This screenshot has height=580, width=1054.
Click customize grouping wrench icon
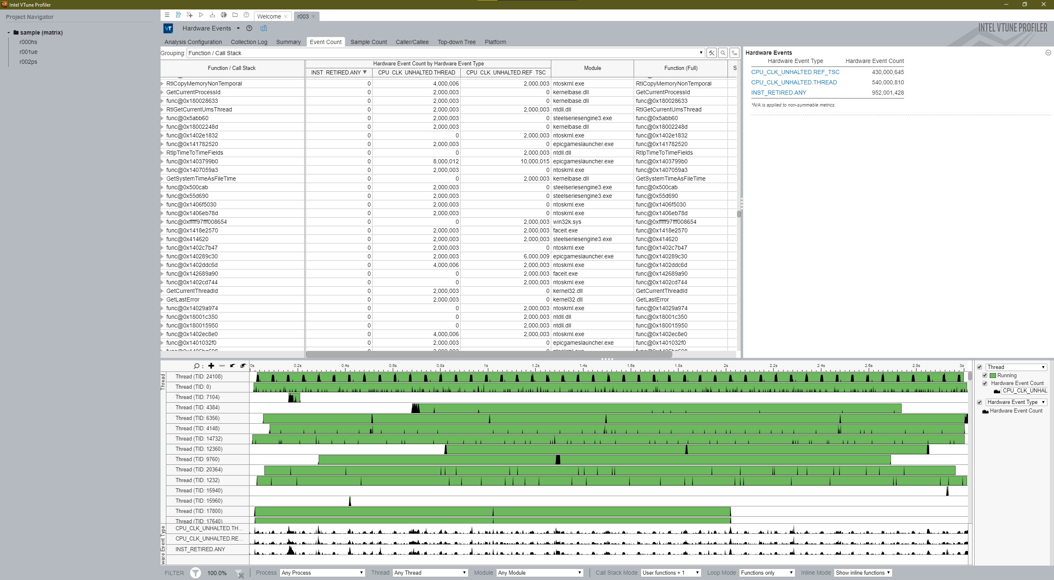[711, 53]
